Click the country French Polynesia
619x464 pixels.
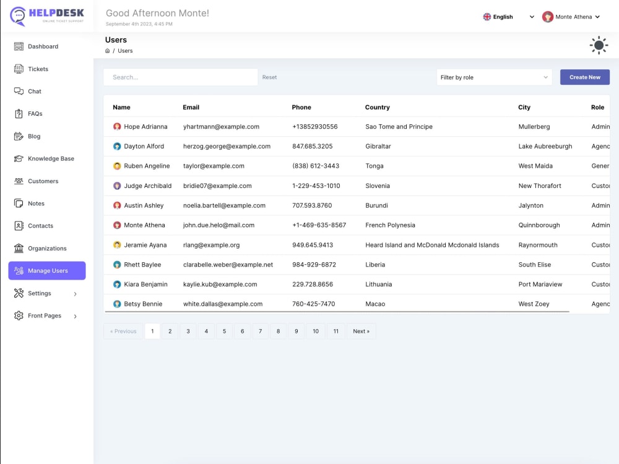click(390, 225)
